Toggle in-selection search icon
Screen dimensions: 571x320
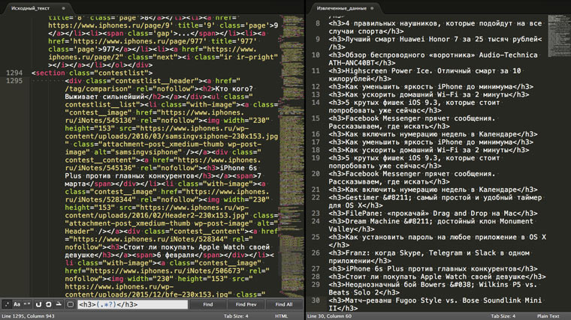pos(49,304)
